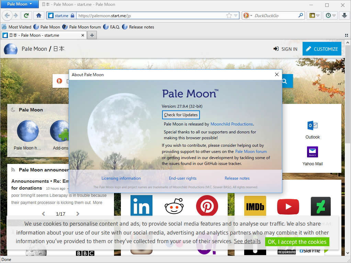Open the Bookmarks menu icon

click(x=312, y=15)
